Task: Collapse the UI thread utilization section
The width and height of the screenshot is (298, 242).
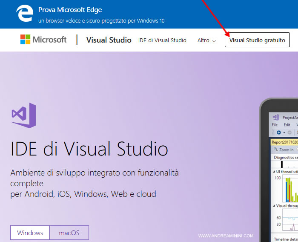Action: [x=274, y=172]
